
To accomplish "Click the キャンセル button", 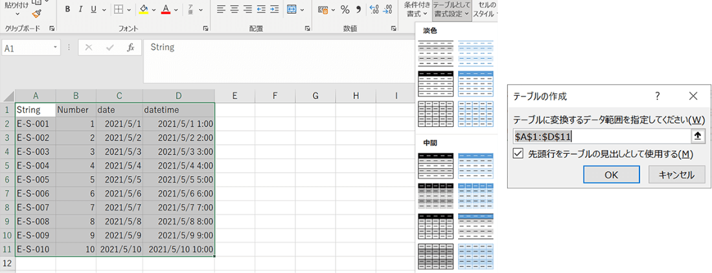I will [676, 175].
